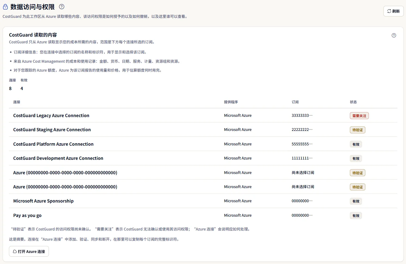Click the 数据访问与权限 page title
The image size is (406, 264).
pos(33,7)
